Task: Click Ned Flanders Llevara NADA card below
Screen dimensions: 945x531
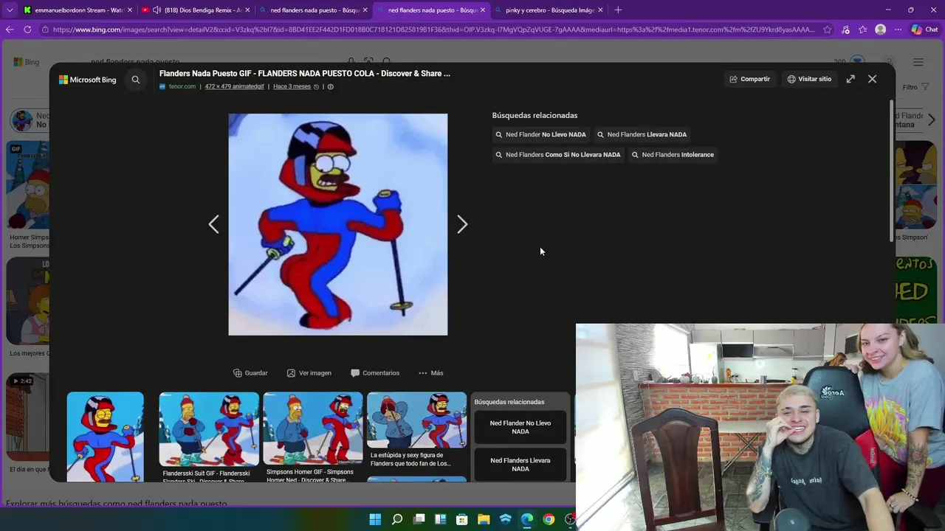Action: pos(520,465)
